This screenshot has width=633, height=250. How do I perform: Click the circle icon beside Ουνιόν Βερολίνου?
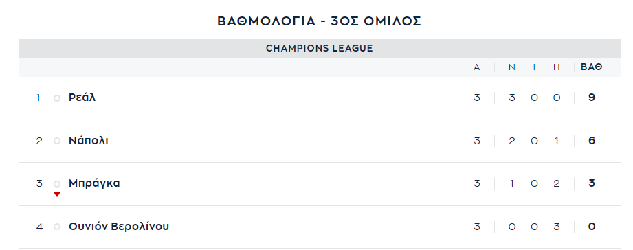click(57, 227)
